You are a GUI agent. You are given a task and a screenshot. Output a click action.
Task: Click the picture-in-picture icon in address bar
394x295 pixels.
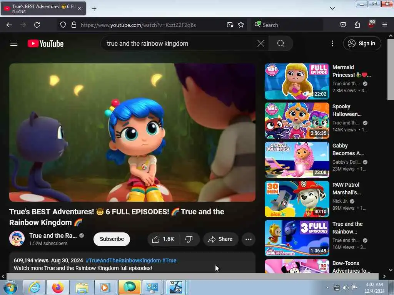(230, 25)
